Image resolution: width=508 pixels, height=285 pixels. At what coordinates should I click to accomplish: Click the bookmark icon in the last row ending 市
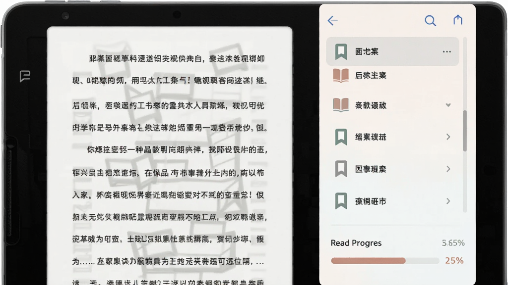click(x=341, y=201)
